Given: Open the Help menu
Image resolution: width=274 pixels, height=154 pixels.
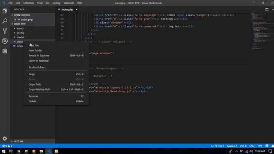Looking at the screenshot, I should [79, 3].
